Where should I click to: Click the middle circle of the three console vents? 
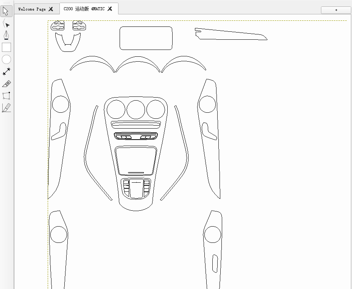[136, 110]
